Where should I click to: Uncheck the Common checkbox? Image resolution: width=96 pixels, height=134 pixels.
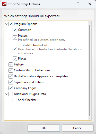click(x=15, y=30)
